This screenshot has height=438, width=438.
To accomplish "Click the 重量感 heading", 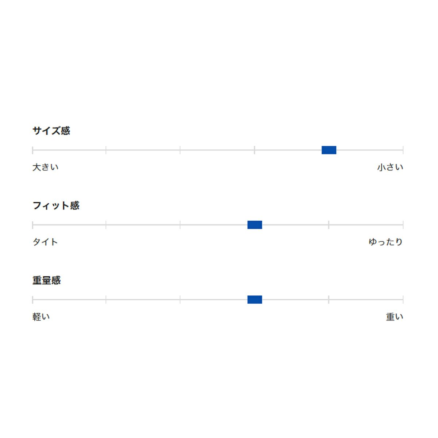I will 46,280.
